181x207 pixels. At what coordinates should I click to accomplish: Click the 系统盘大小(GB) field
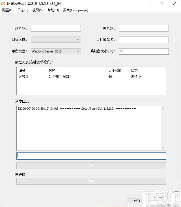point(144,51)
